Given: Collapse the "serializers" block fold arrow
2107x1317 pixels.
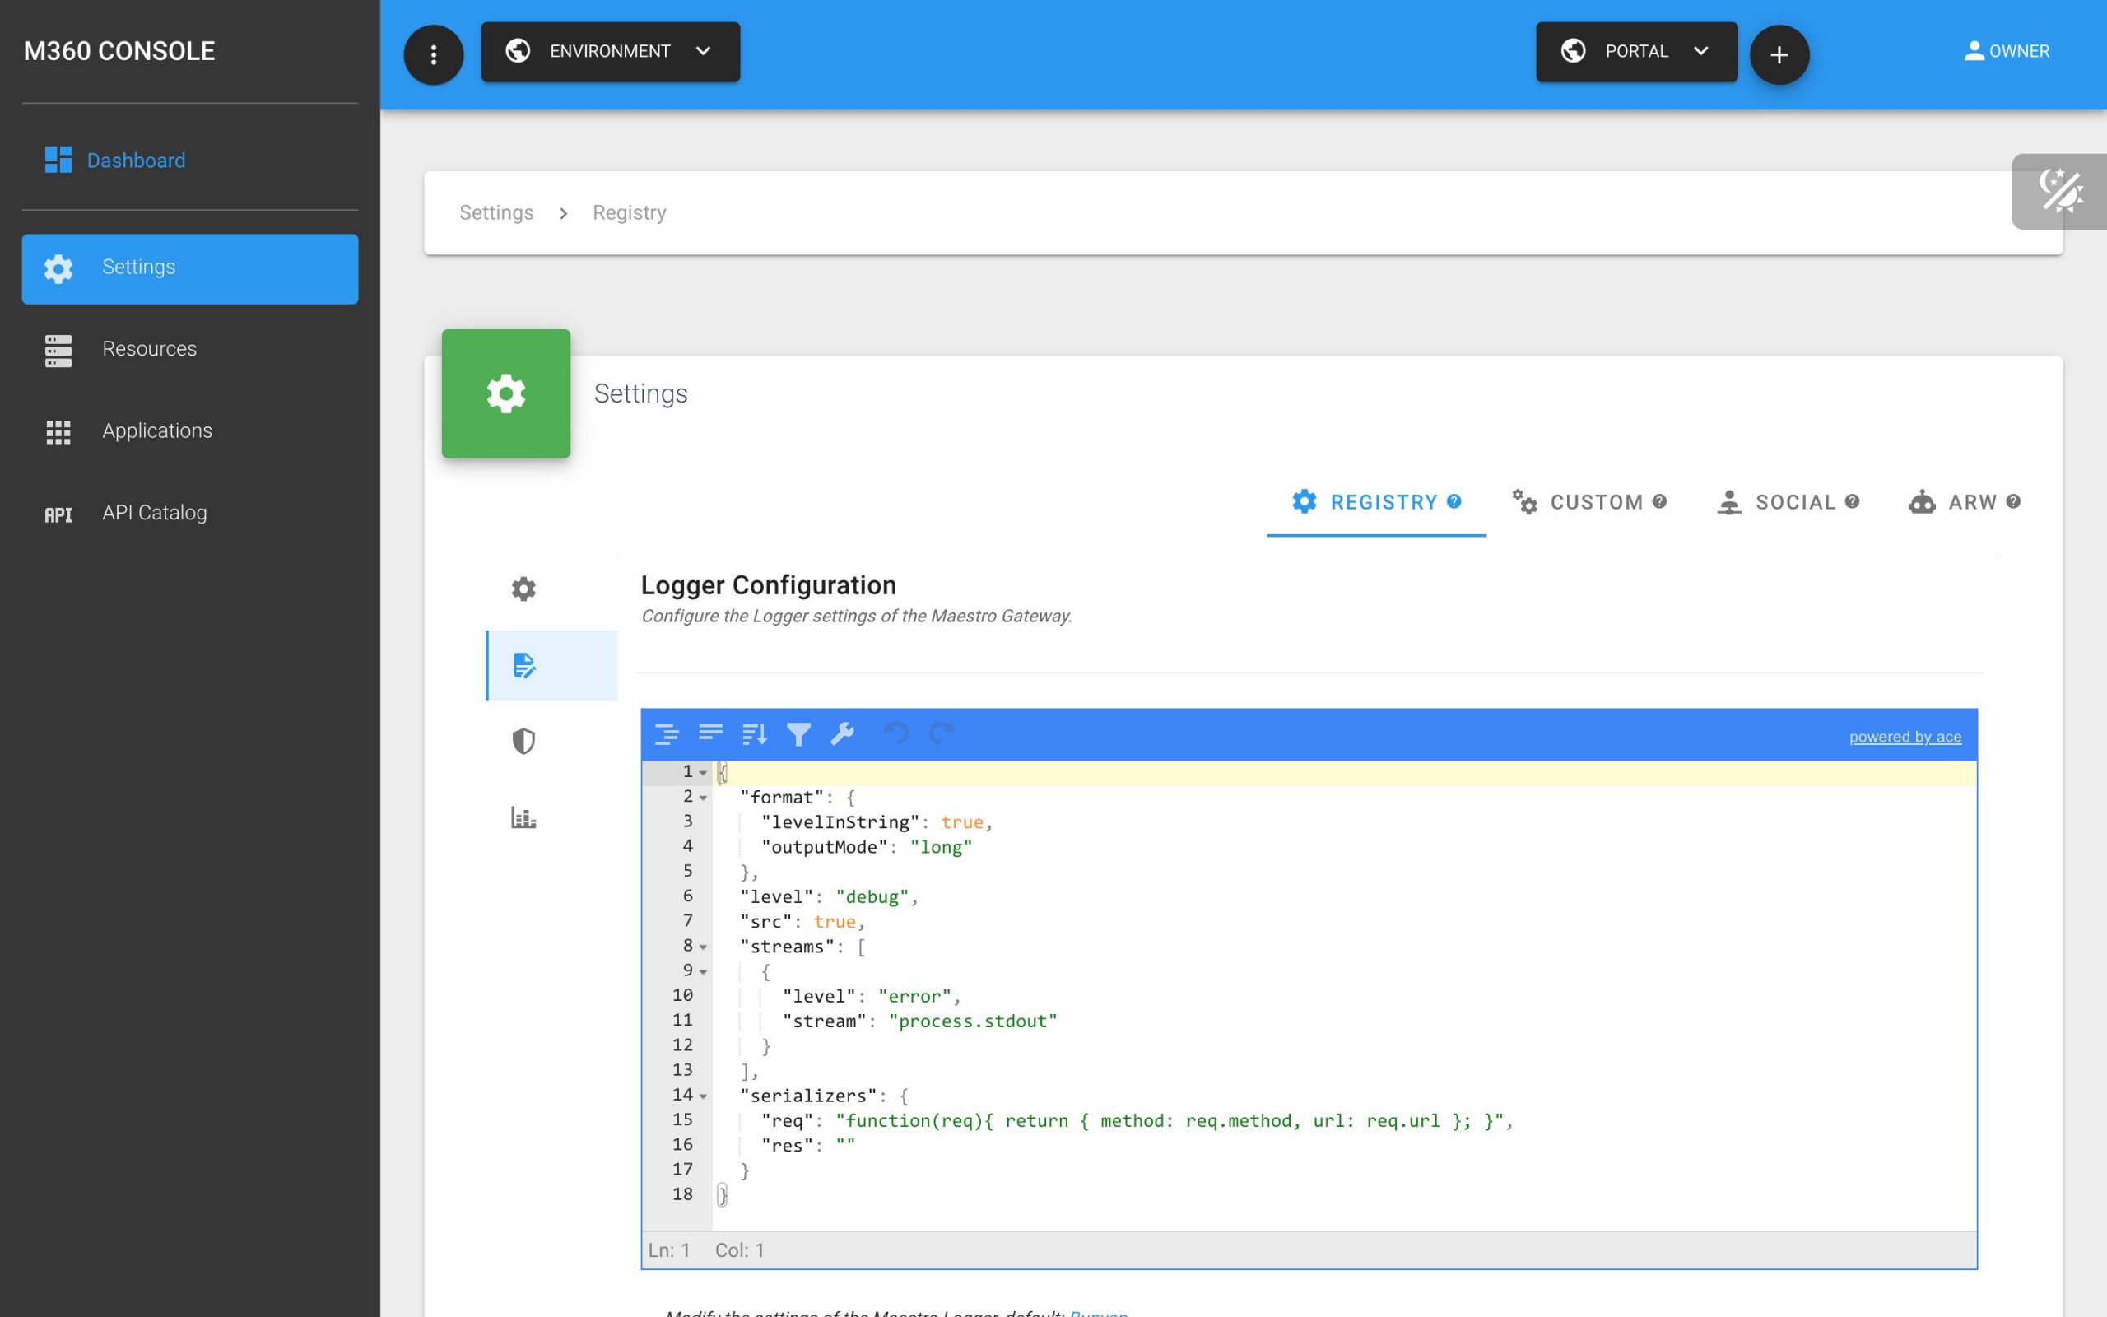Looking at the screenshot, I should tap(704, 1096).
